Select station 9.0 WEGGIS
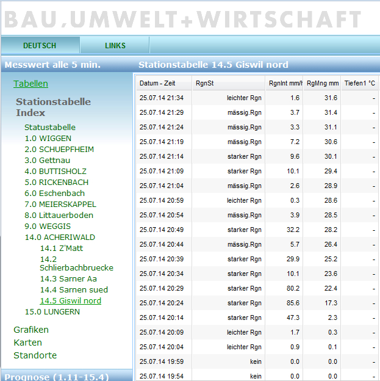The image size is (380, 381). (48, 227)
